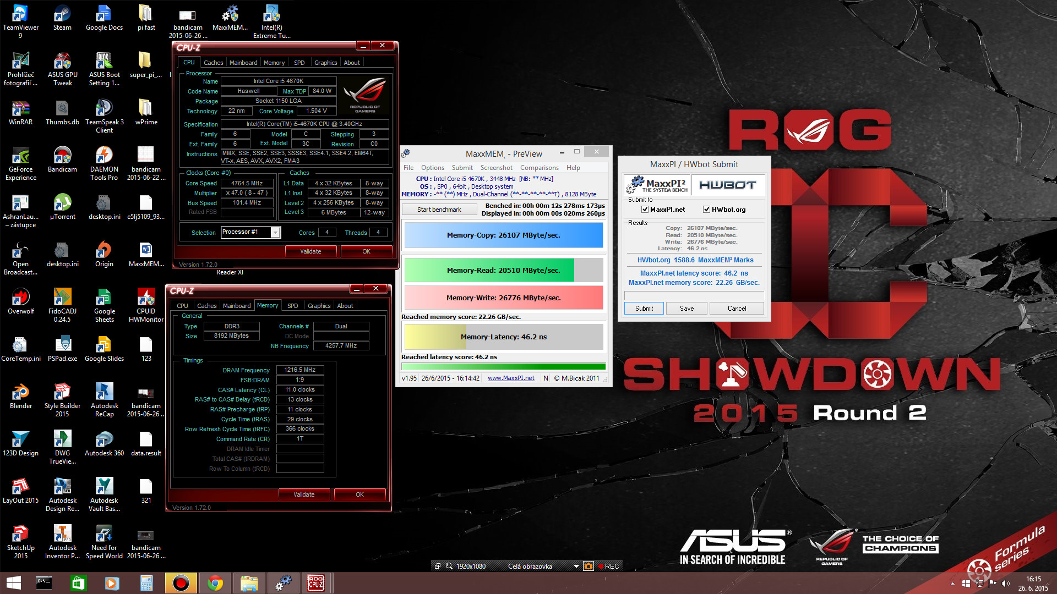Viewport: 1057px width, 594px height.
Task: Open the Intel(R) Extreme Tuning desktop icon
Action: click(272, 21)
